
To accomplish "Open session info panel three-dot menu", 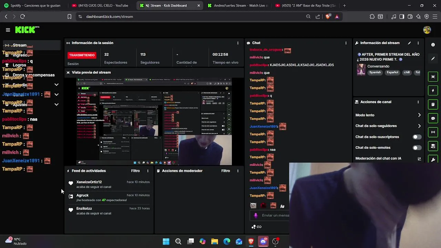I will pyautogui.click(x=238, y=43).
